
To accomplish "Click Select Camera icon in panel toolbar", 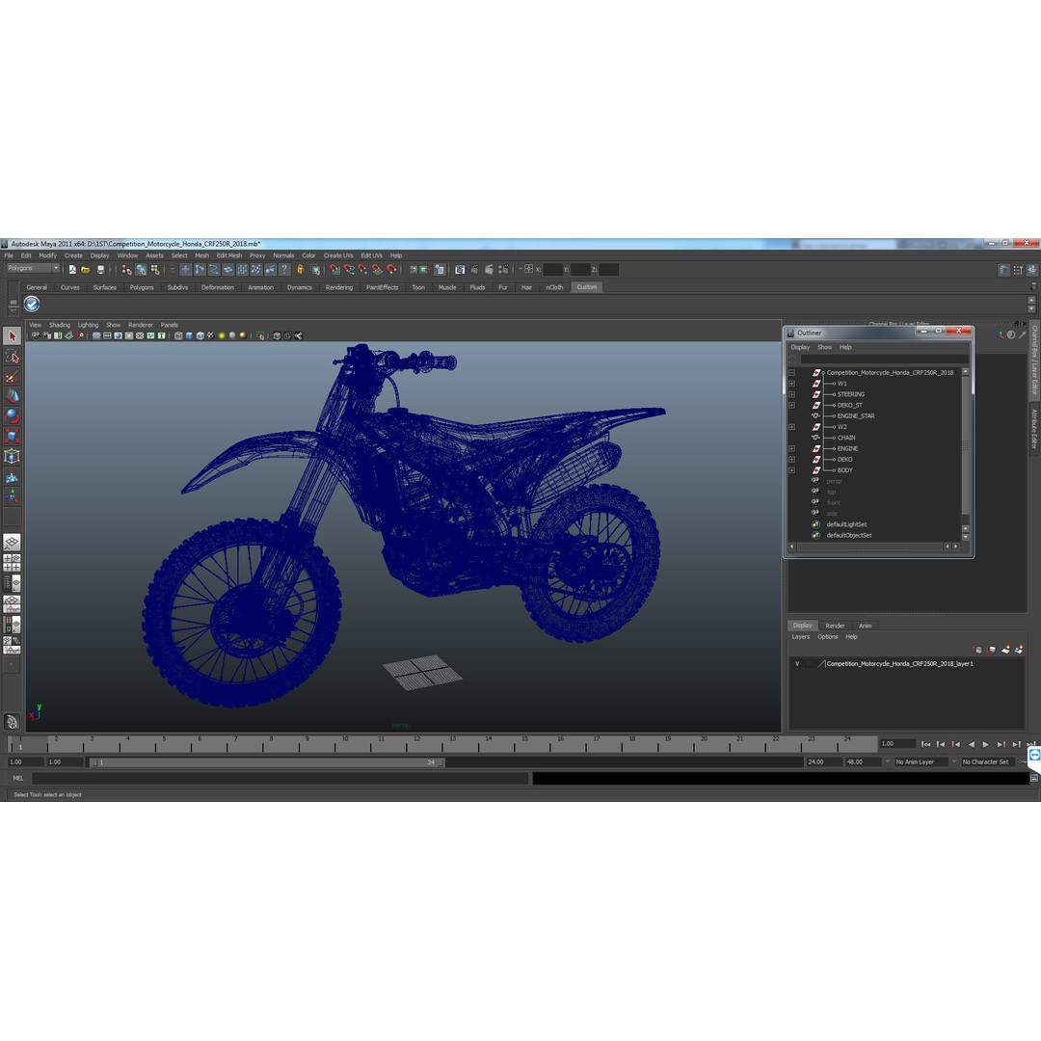I will (x=36, y=336).
